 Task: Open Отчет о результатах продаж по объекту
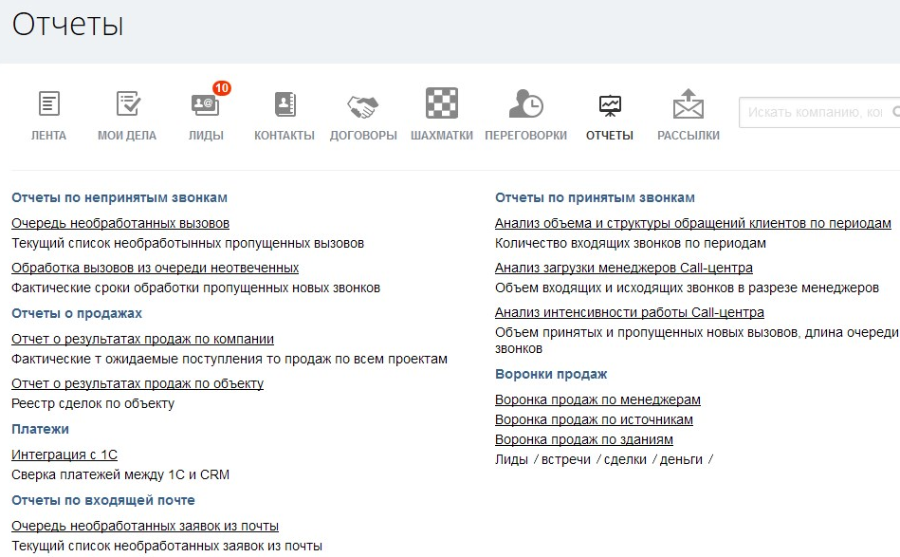[138, 383]
